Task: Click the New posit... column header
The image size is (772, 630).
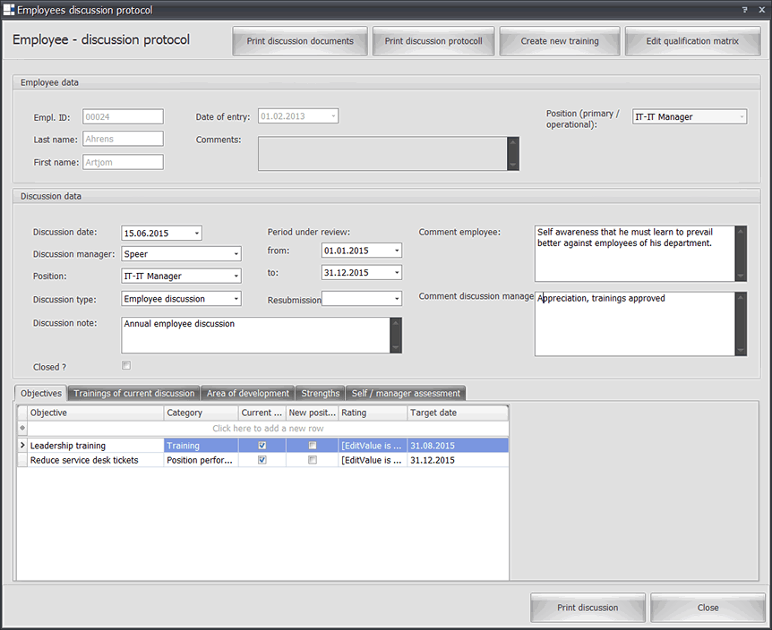Action: click(313, 413)
